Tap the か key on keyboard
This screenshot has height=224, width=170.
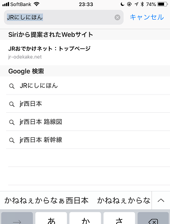coord(85,218)
